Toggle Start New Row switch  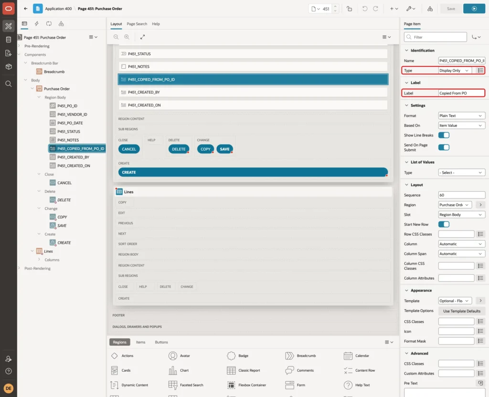coord(444,224)
